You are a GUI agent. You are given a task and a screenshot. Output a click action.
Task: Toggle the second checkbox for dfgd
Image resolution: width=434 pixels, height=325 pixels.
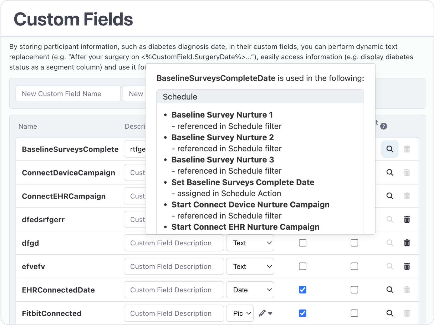354,243
